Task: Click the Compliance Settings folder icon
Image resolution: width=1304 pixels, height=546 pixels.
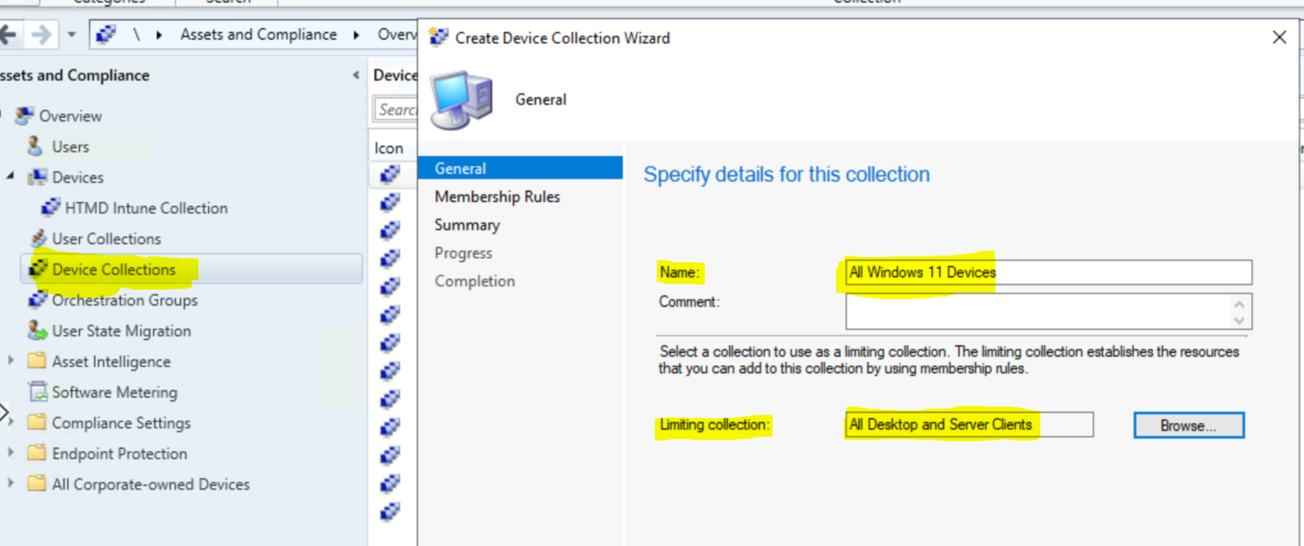Action: coord(37,422)
